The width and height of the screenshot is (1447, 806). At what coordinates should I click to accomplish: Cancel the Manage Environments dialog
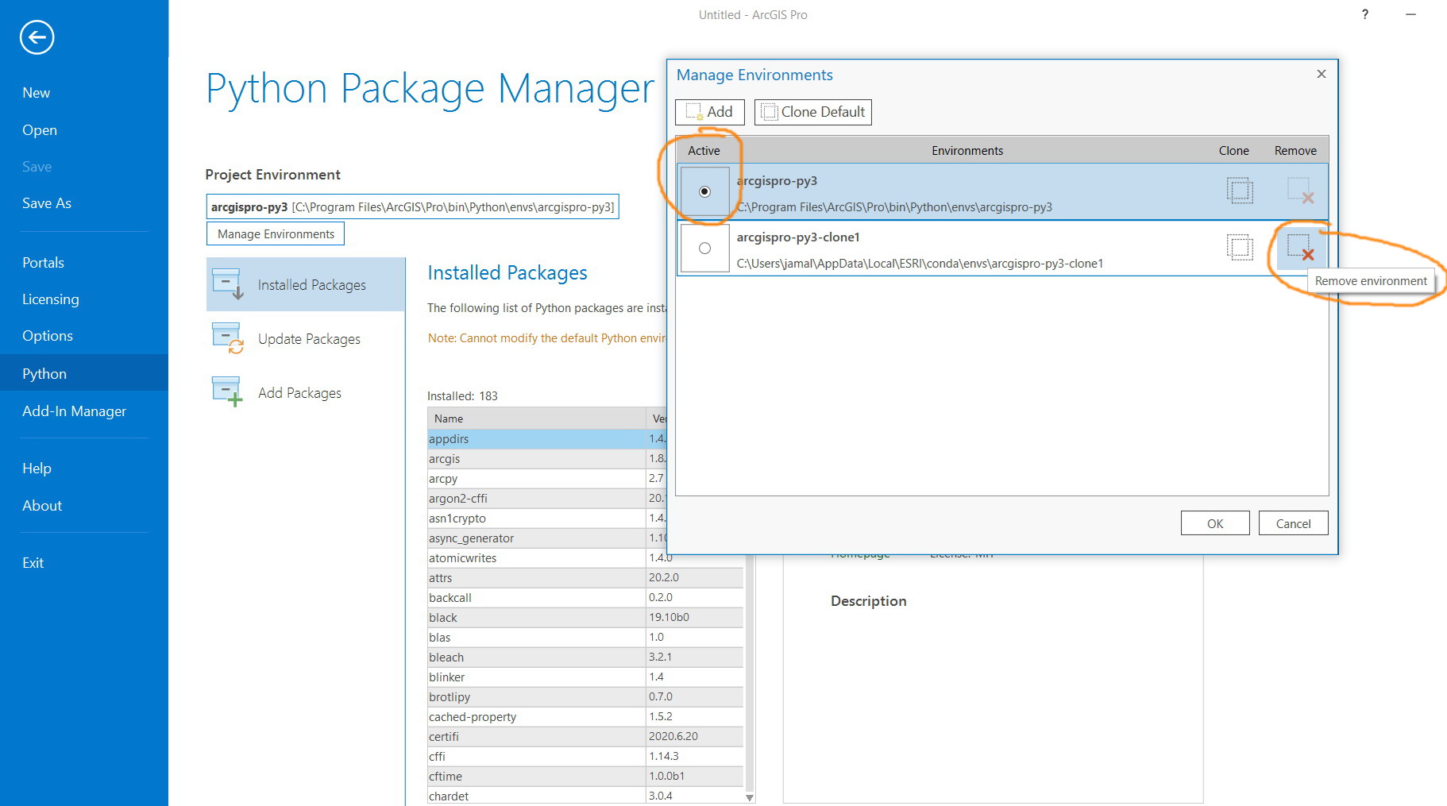[1292, 523]
